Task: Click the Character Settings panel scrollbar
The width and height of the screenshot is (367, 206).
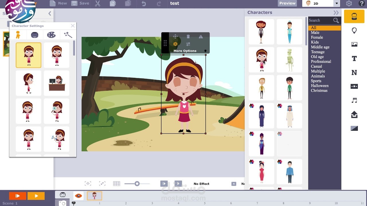Action: click(x=74, y=49)
